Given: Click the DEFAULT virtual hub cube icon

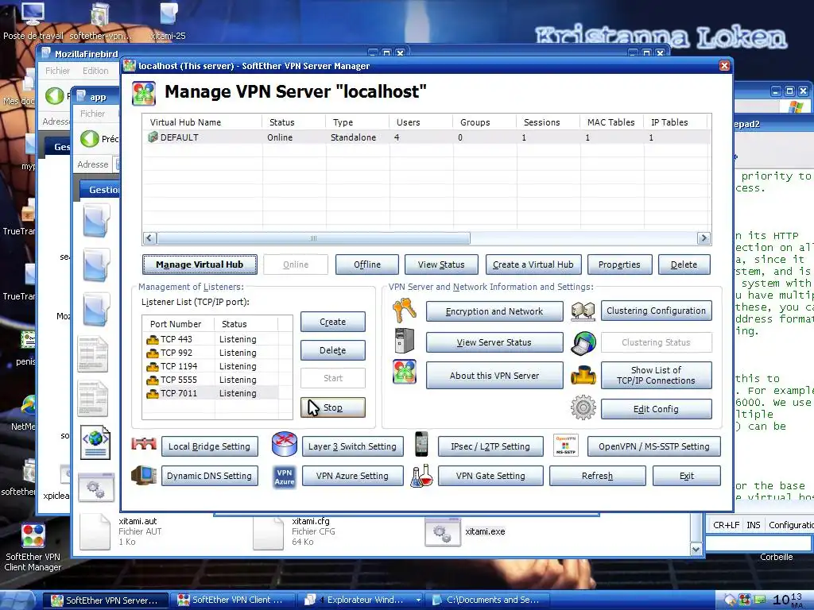Looking at the screenshot, I should click(153, 137).
